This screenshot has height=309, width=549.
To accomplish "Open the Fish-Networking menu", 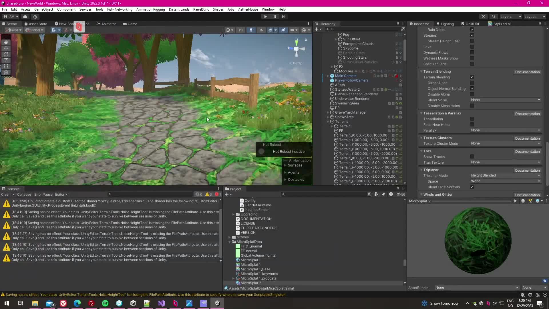I will point(120,9).
